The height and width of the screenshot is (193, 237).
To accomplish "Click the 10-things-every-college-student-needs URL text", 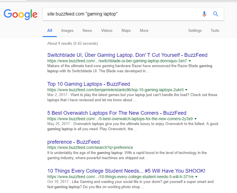I will point(120,177).
